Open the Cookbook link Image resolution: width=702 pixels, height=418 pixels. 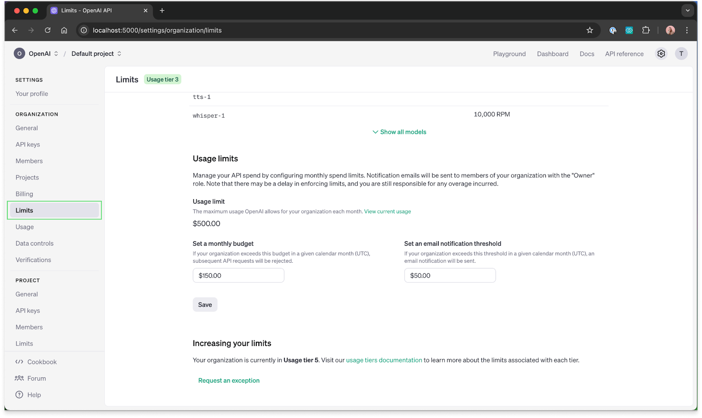pyautogui.click(x=42, y=362)
